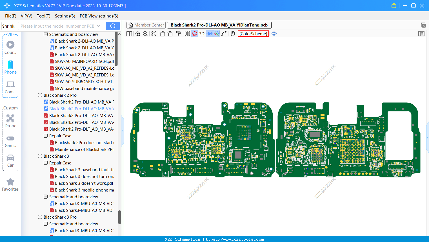Viewport: 429px width, 242px height.
Task: Click the Shrink button
Action: [8, 26]
